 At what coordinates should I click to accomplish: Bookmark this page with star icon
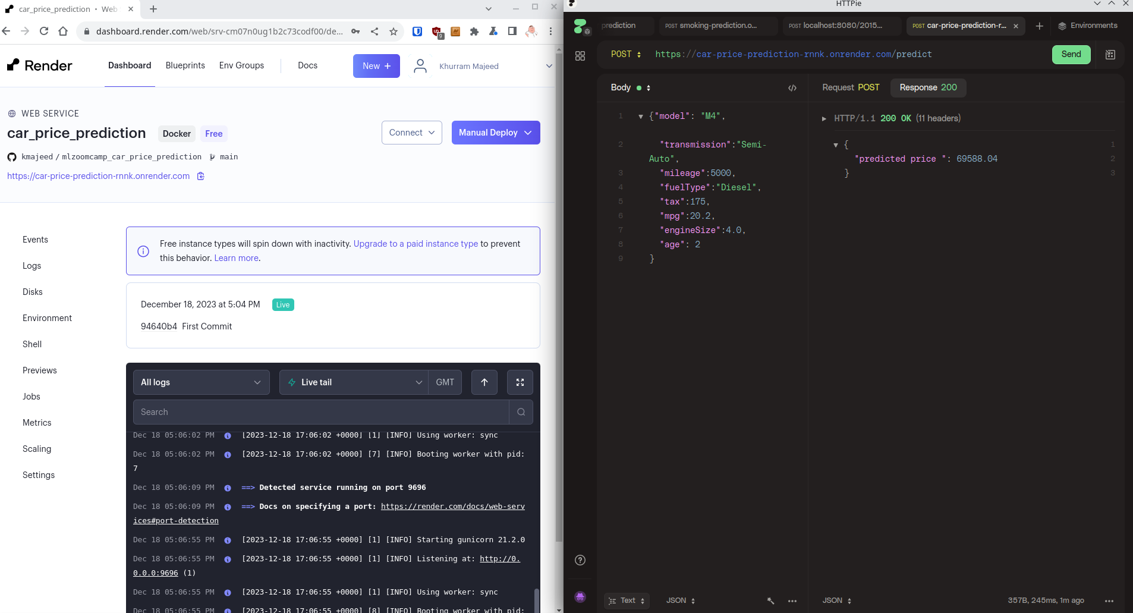(x=394, y=32)
